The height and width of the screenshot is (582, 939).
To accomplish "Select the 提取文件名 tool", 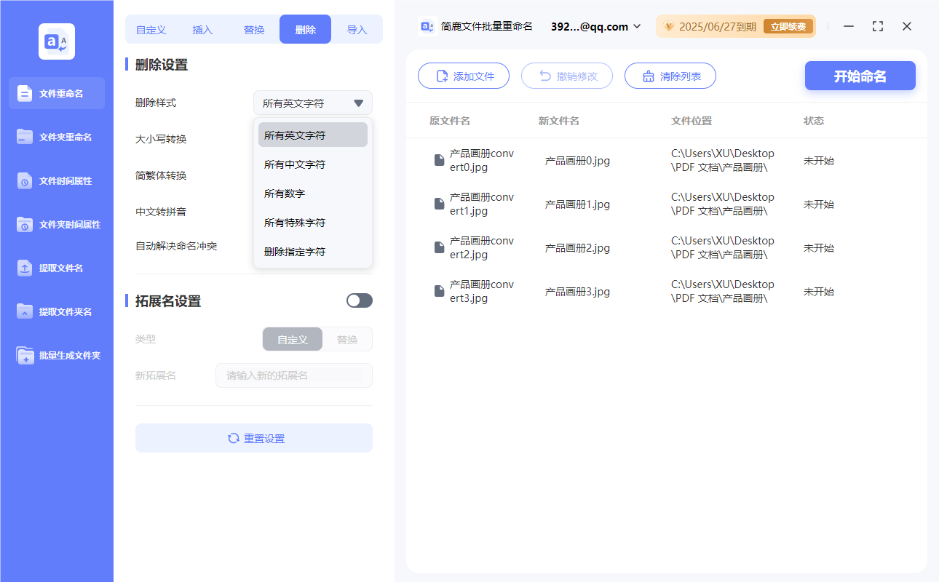I will coord(57,268).
